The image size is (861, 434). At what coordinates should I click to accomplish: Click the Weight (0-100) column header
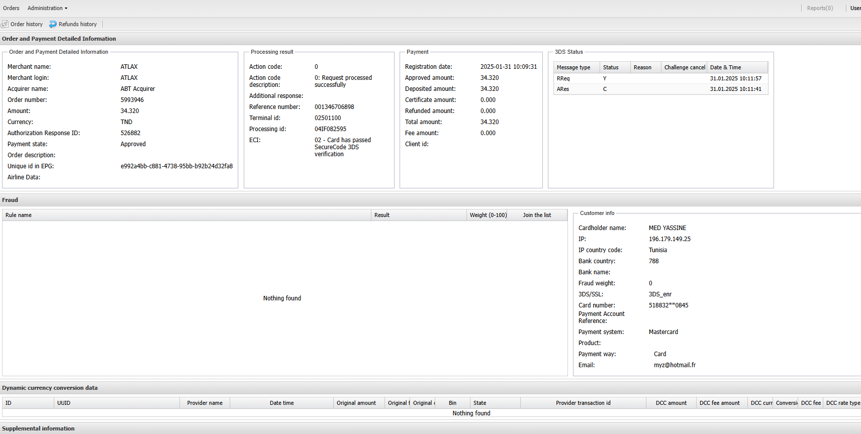point(488,215)
